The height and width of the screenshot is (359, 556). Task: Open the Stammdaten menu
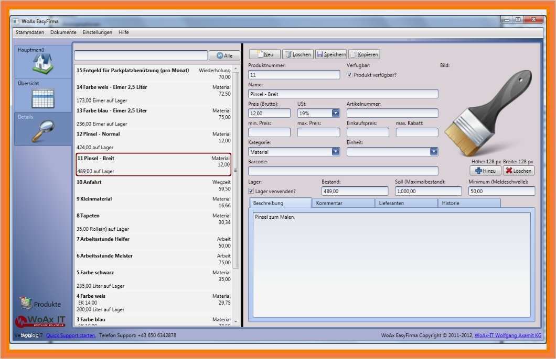[30, 32]
